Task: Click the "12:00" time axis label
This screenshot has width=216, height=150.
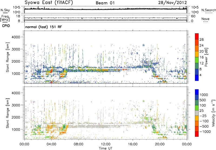Action: 106,144
